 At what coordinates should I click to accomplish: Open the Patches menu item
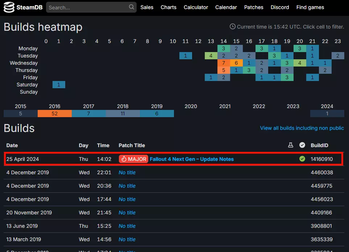point(254,7)
